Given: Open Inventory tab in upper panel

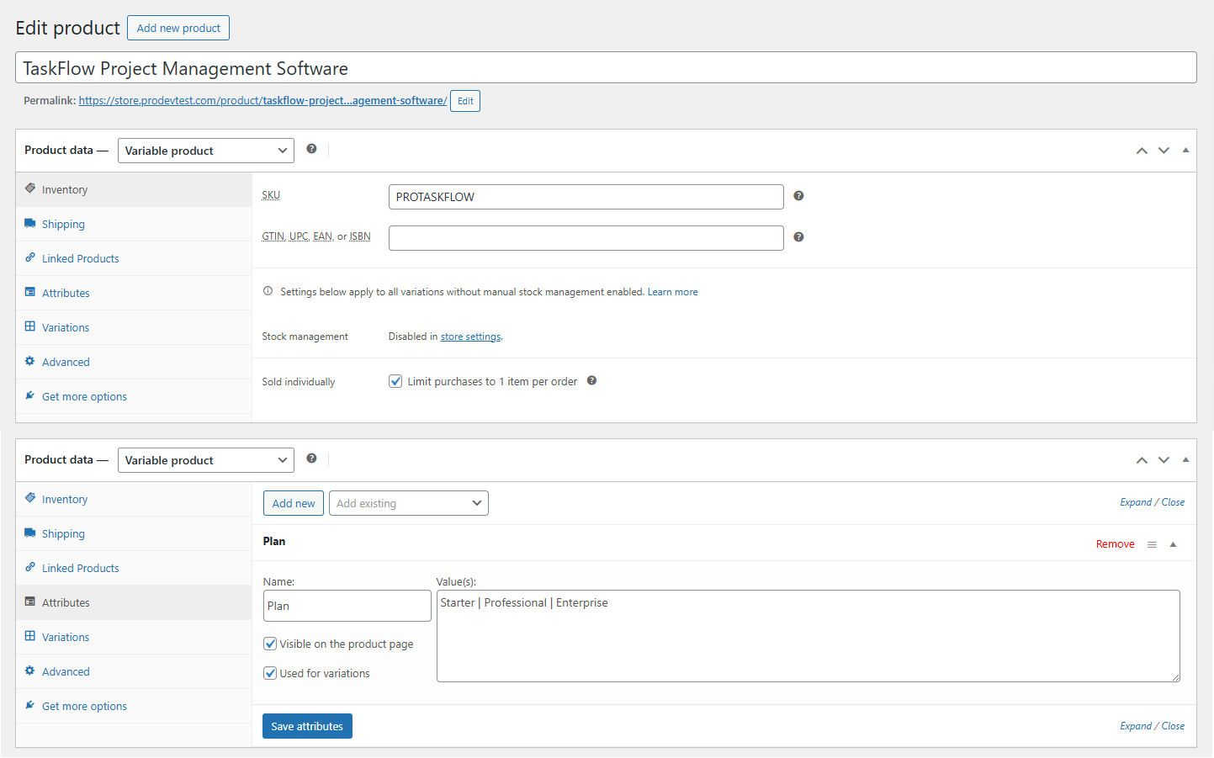Looking at the screenshot, I should tap(134, 189).
